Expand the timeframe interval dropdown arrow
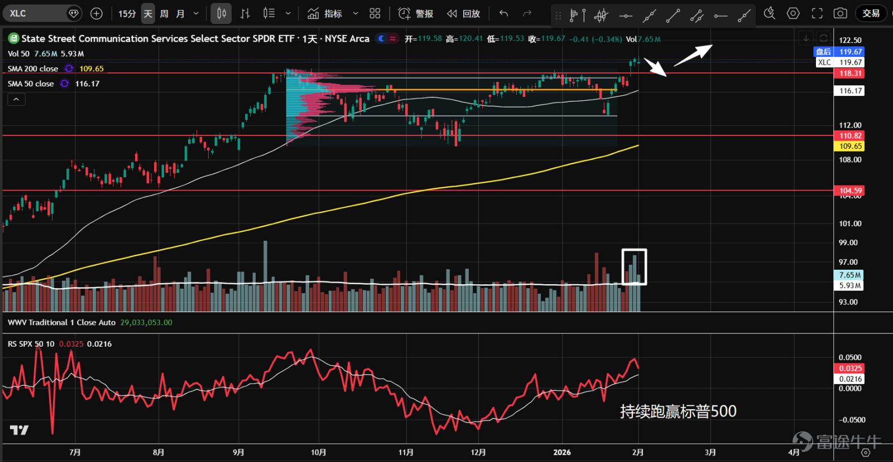Screen dimensions: 893x462 coord(196,13)
